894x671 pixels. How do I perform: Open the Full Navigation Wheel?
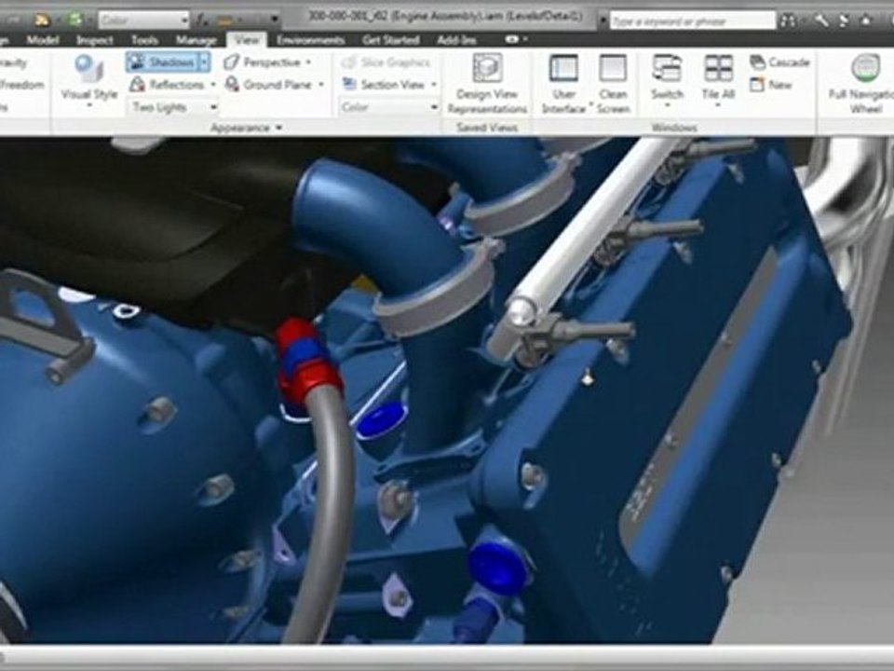point(865,83)
